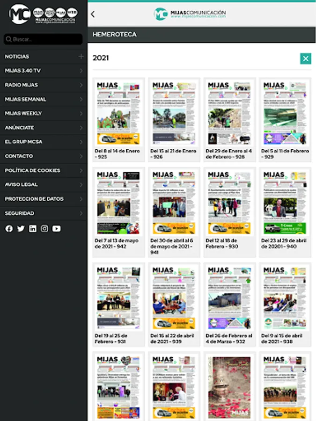
Task: Open issue Del 7 al 13 de mayo - 942
Action: tap(118, 212)
